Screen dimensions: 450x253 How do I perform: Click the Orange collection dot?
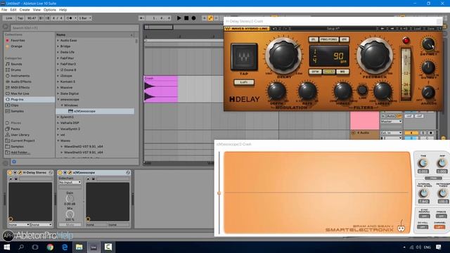click(8, 46)
